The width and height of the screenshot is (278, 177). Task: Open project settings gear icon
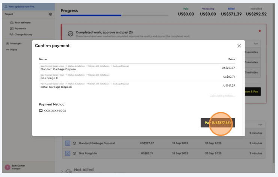[51, 14]
